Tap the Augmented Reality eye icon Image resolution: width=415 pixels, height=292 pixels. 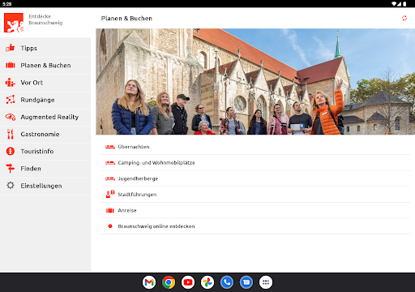[x=11, y=117]
